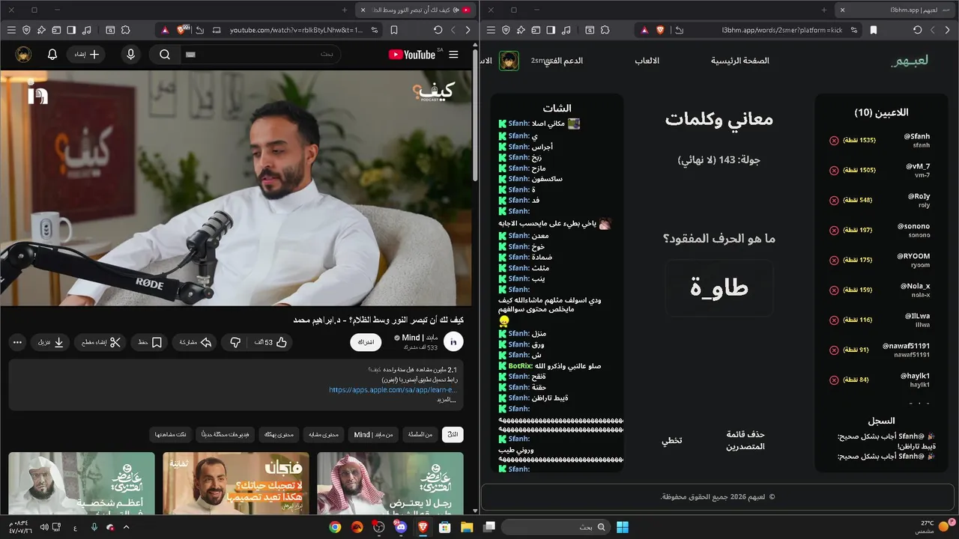Open Discord from the taskbar
Screen dimensions: 959x539
point(401,527)
